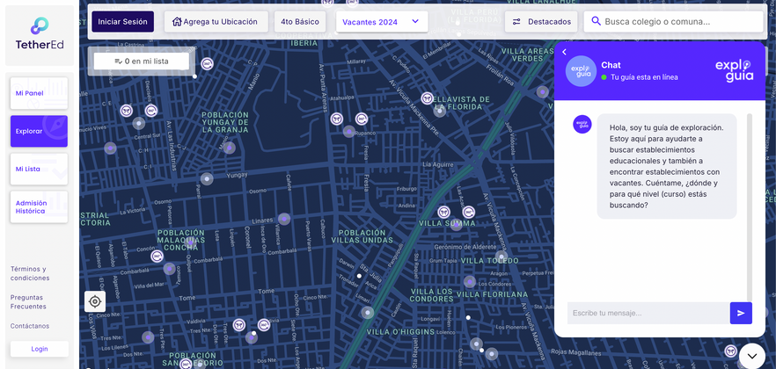Open the Términos y condiciones link
The image size is (776, 369).
pyautogui.click(x=30, y=273)
